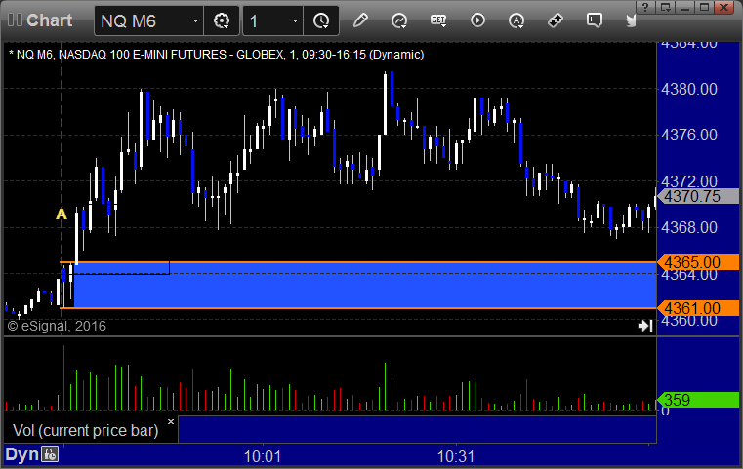This screenshot has height=469, width=743.
Task: Open the symbol settings gear icon
Action: point(222,20)
